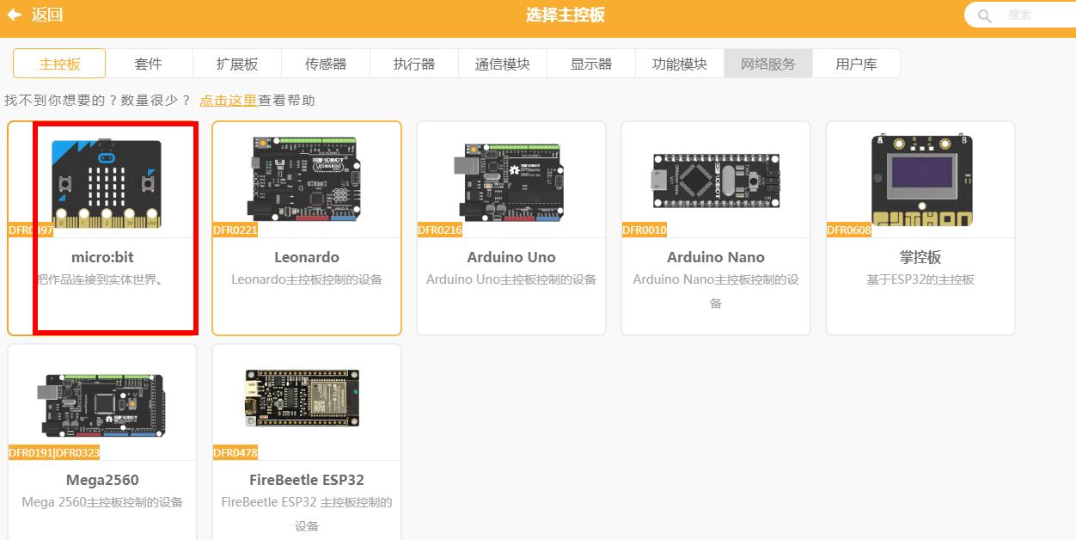Select the 主控板 tab
Screen dimensions: 1076x540
(59, 64)
